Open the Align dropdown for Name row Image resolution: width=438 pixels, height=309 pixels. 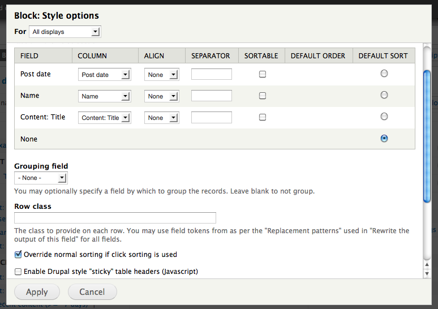click(x=161, y=96)
